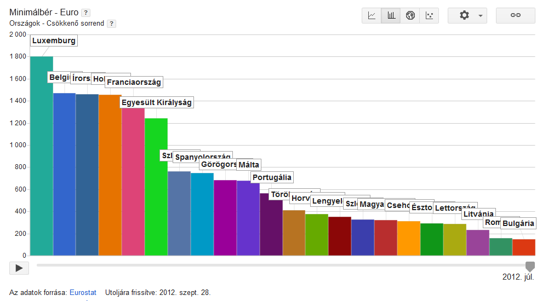Click the chain link share button

(x=515, y=15)
